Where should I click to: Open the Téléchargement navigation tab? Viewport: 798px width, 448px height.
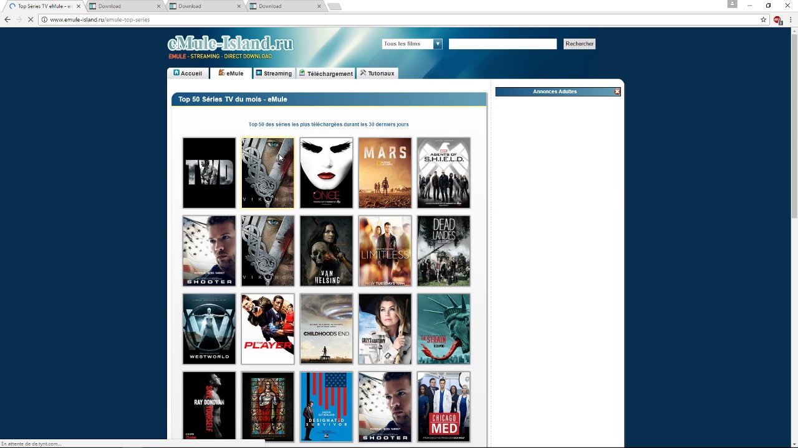pos(326,73)
